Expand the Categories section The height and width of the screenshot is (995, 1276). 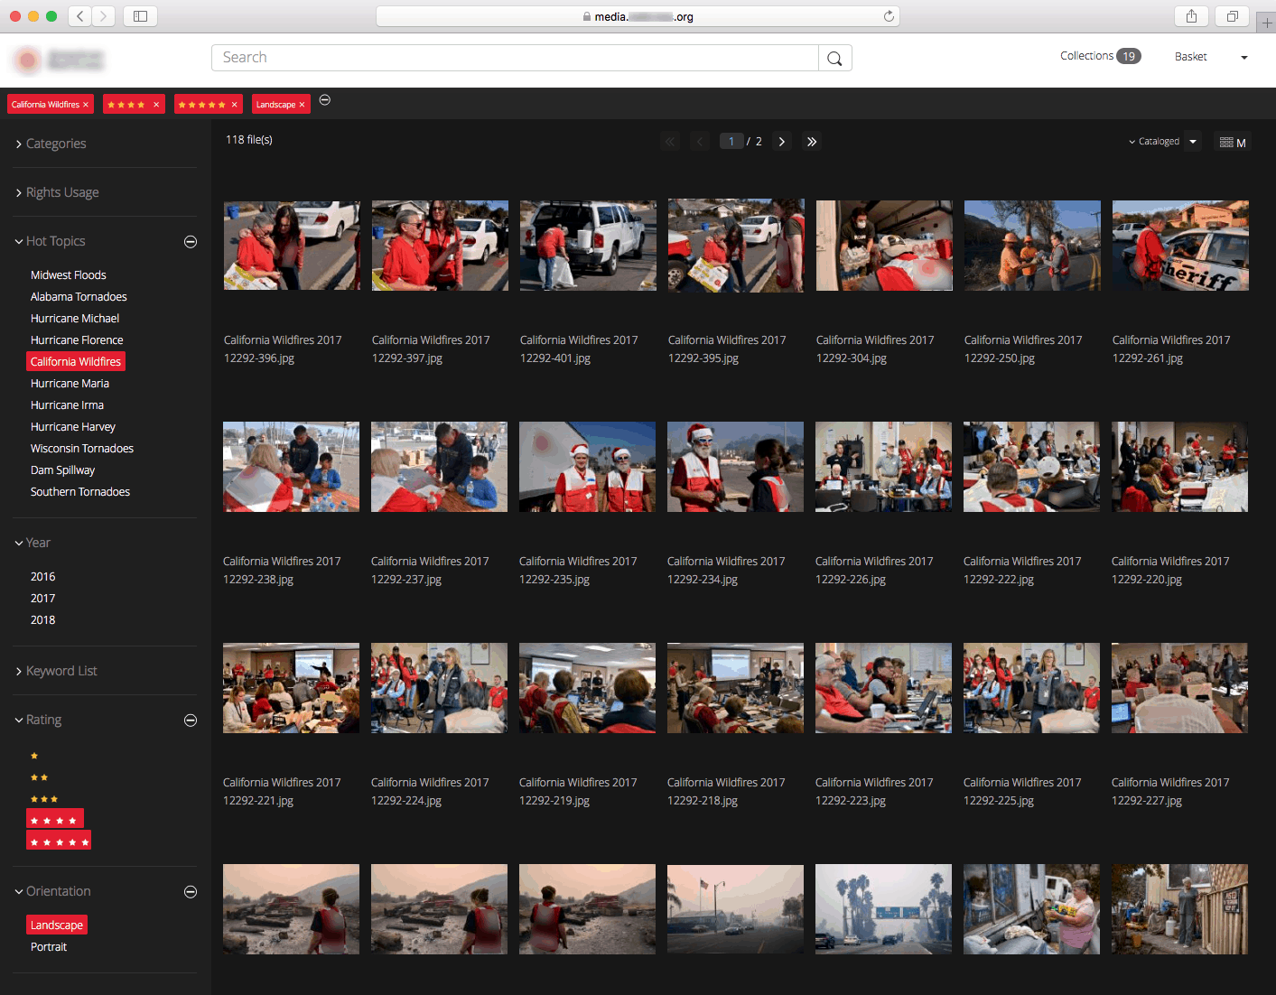click(56, 143)
